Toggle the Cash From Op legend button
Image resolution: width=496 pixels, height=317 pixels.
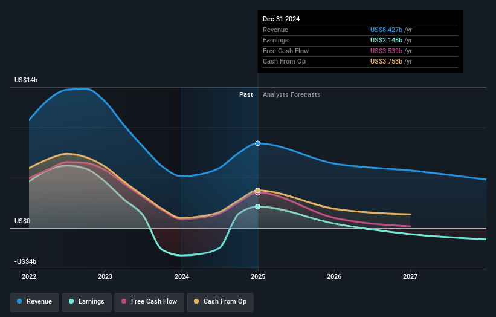point(220,302)
